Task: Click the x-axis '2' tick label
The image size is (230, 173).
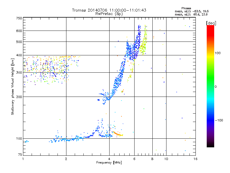Action: tap(66, 159)
